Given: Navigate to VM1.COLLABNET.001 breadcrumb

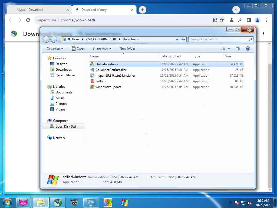Looking at the screenshot, I should (x=101, y=39).
